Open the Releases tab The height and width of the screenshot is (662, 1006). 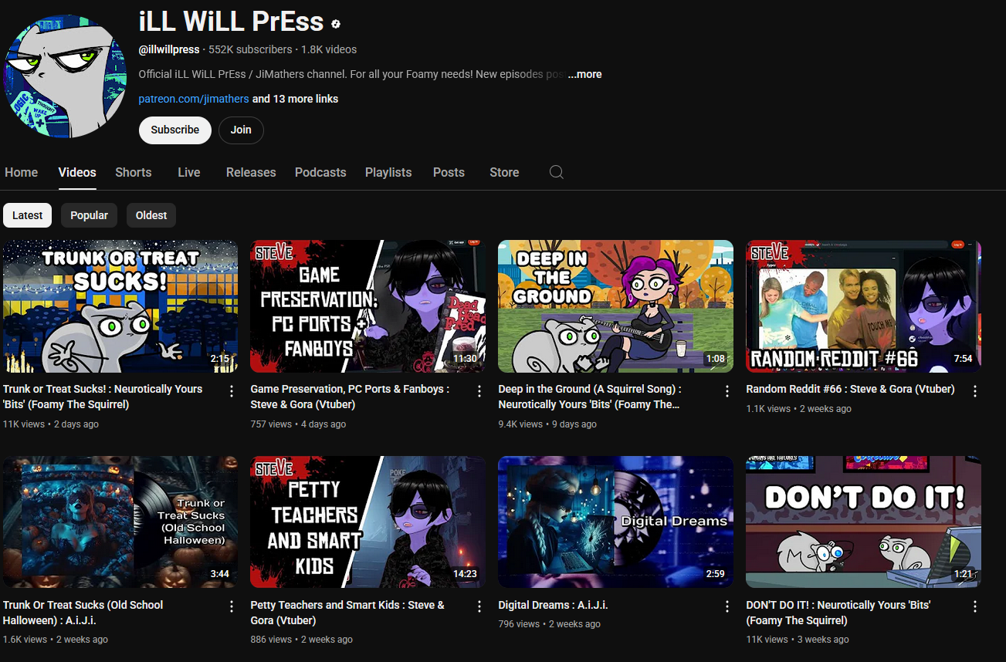251,172
